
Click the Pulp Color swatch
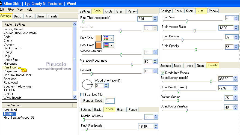coord(98,38)
